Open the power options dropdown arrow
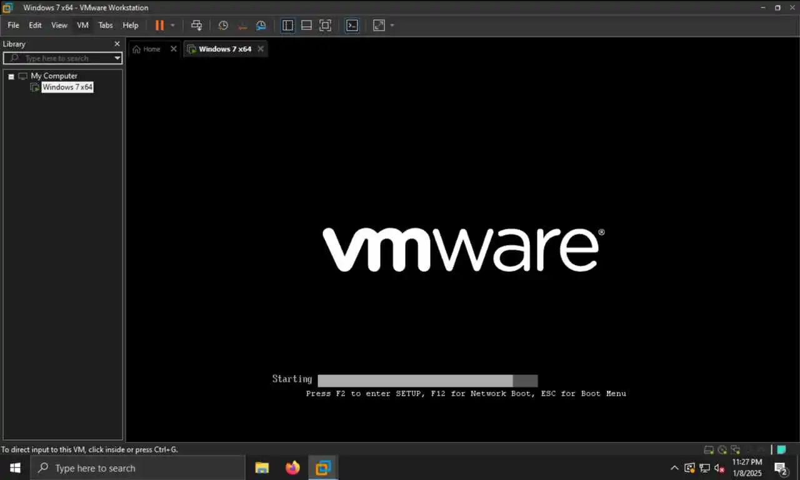The width and height of the screenshot is (800, 480). pyautogui.click(x=173, y=26)
